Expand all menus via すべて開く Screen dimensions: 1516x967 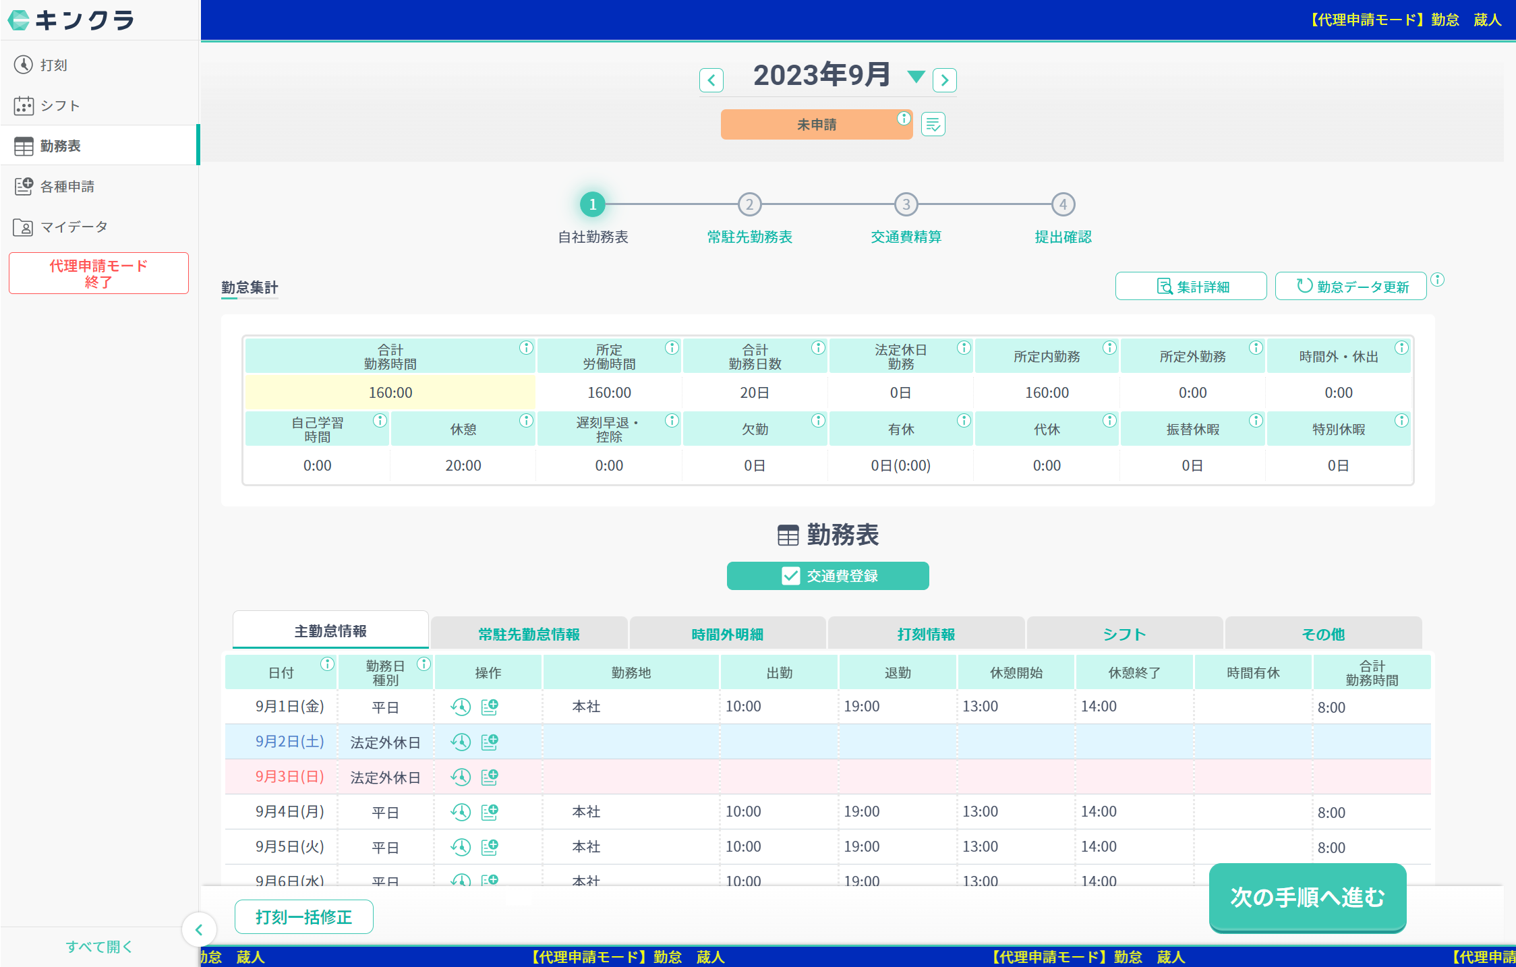click(x=98, y=947)
